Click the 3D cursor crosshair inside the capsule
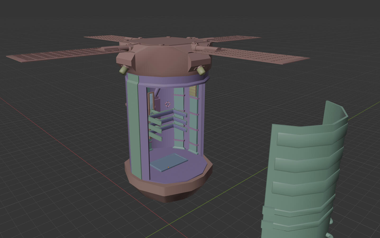 point(168,104)
